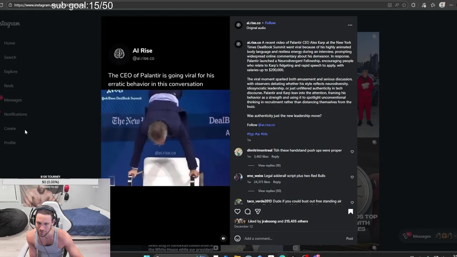View the 24,373 likes on eno_weiss's comment
Viewport: 457px width, 257px height.
[x=262, y=182]
